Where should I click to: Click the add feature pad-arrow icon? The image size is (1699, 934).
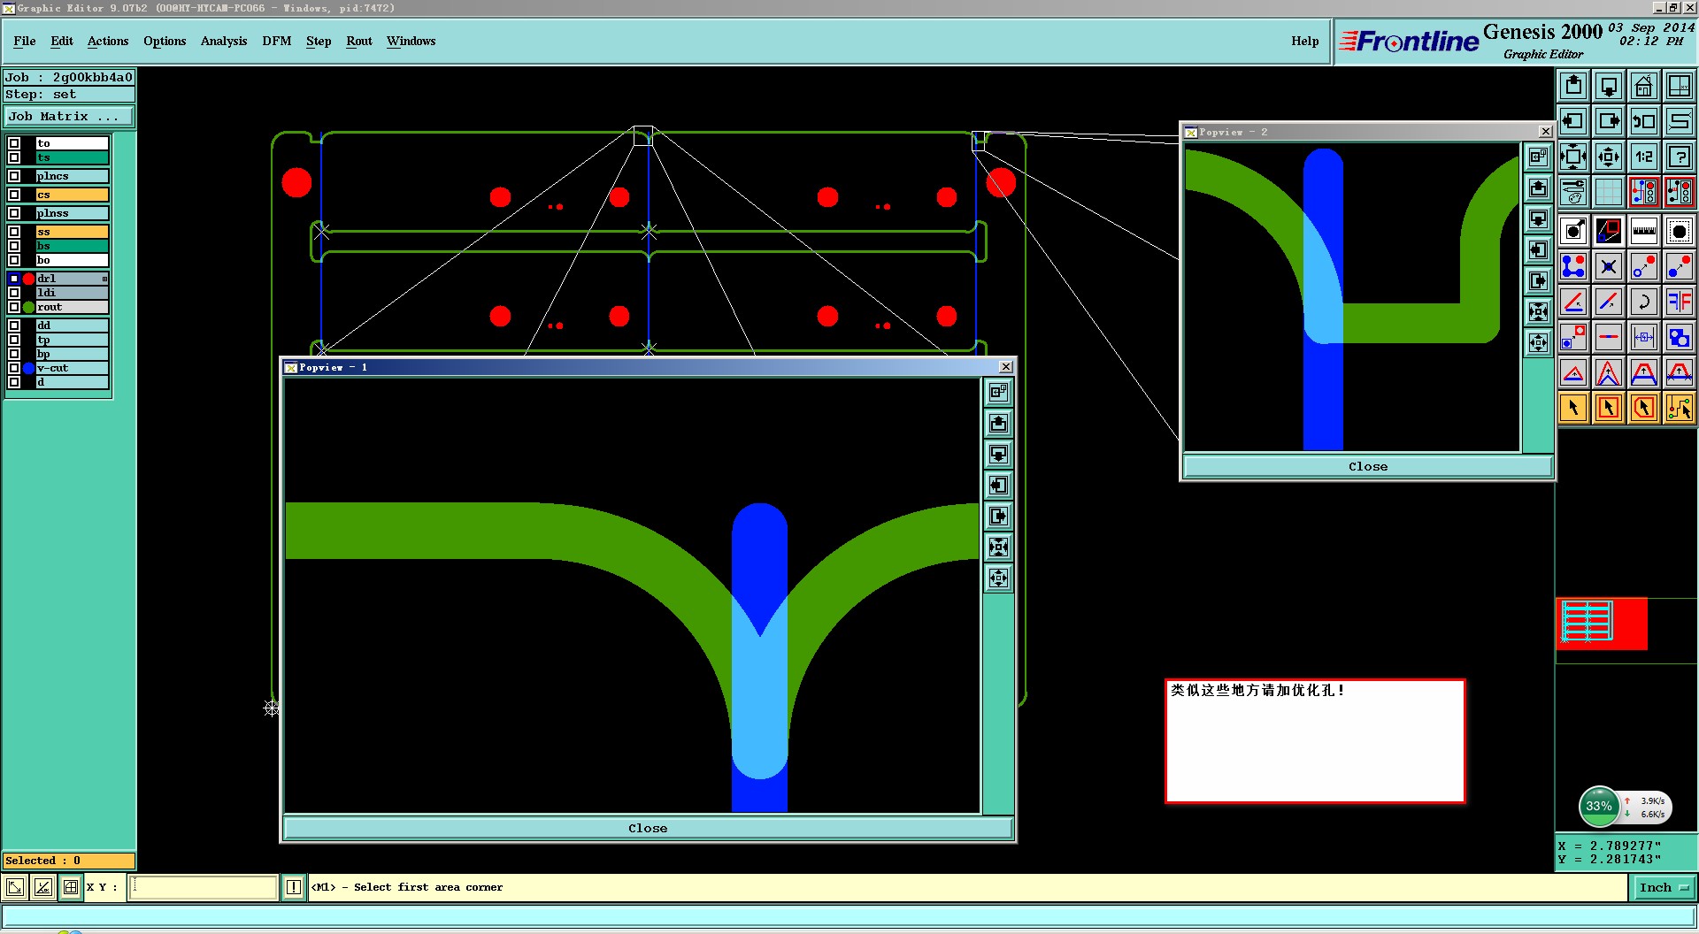point(1573,231)
